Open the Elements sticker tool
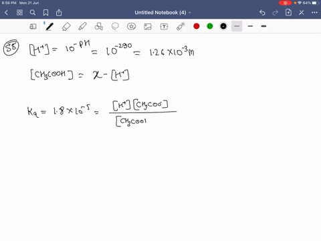This screenshot has width=321, height=241. coord(131,27)
